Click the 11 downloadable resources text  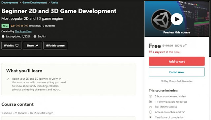click(x=171, y=102)
